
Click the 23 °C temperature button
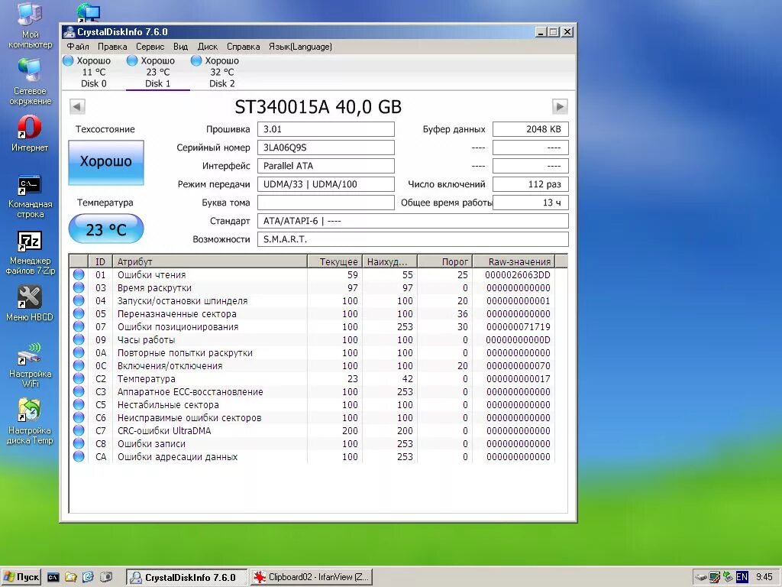coord(106,229)
